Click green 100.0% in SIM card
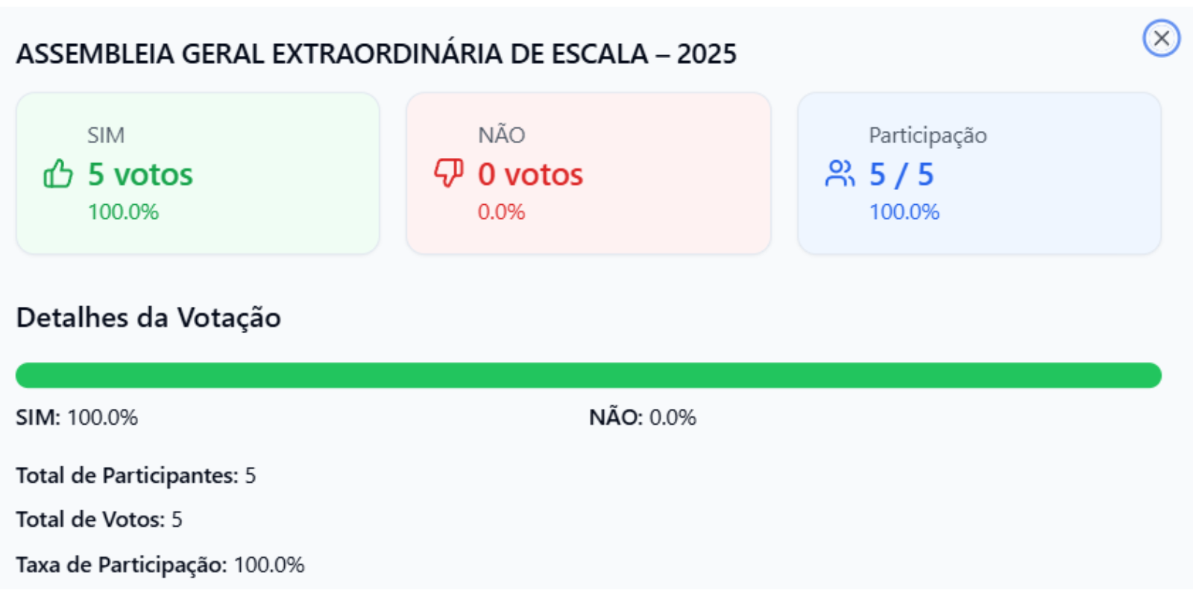Image resolution: width=1193 pixels, height=596 pixels. (x=123, y=212)
